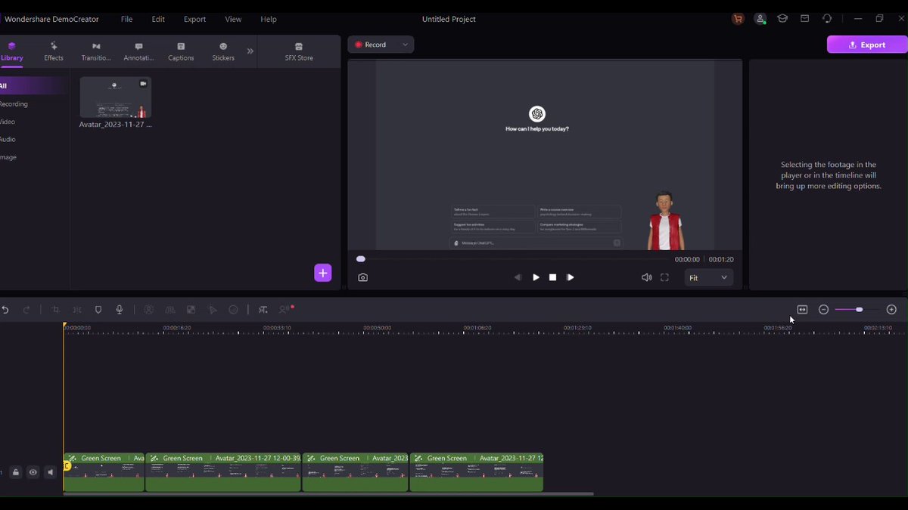The image size is (908, 510).
Task: Open the shopping cart icon in title bar
Action: coord(738,19)
